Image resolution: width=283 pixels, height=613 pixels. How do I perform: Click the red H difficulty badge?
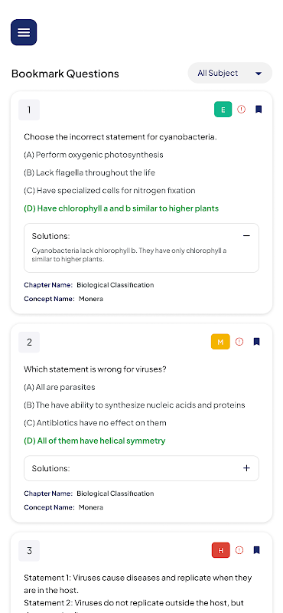220,550
